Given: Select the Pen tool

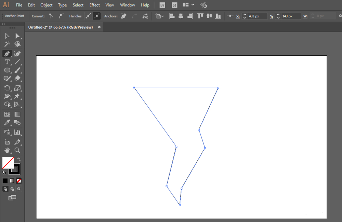Looking at the screenshot, I should 7,54.
